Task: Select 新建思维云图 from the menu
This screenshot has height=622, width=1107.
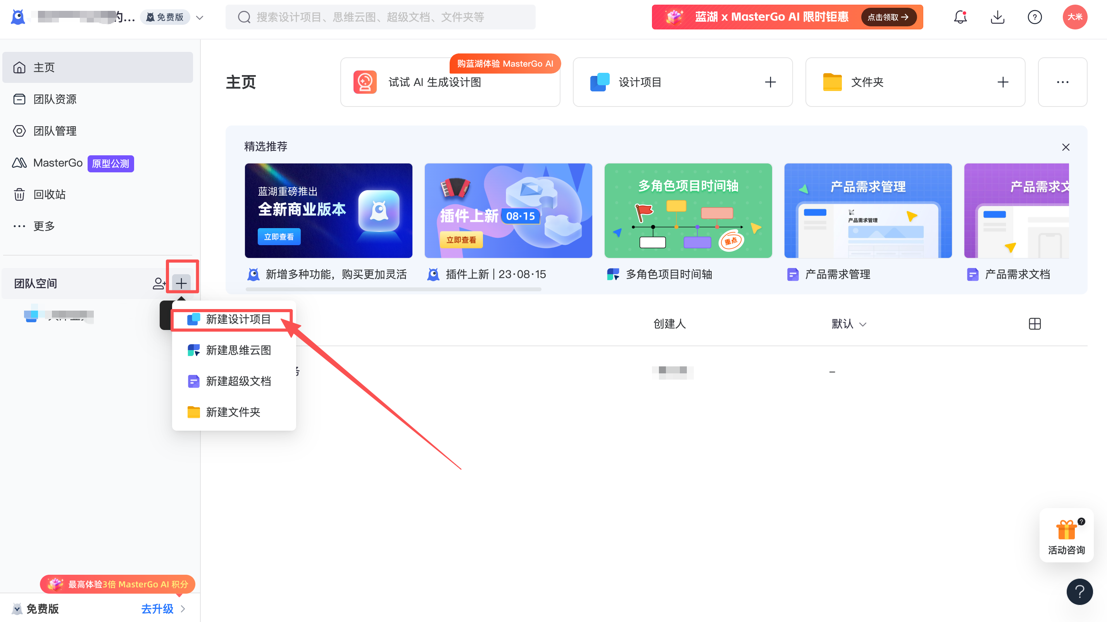Action: [x=238, y=350]
